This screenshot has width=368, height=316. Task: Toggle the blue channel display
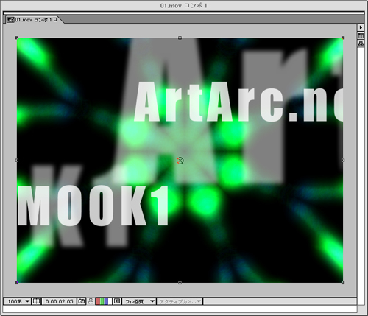click(106, 301)
